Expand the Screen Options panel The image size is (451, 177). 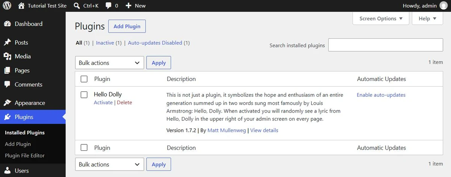pos(381,18)
